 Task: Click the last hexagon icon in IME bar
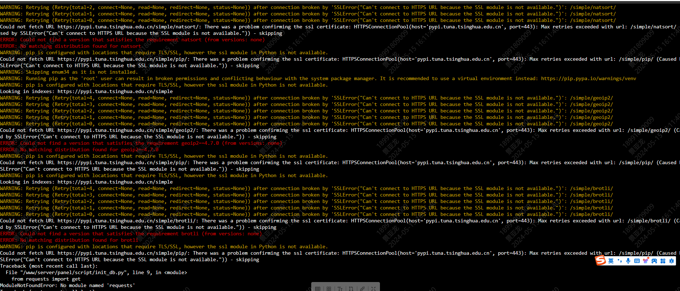pyautogui.click(x=671, y=261)
